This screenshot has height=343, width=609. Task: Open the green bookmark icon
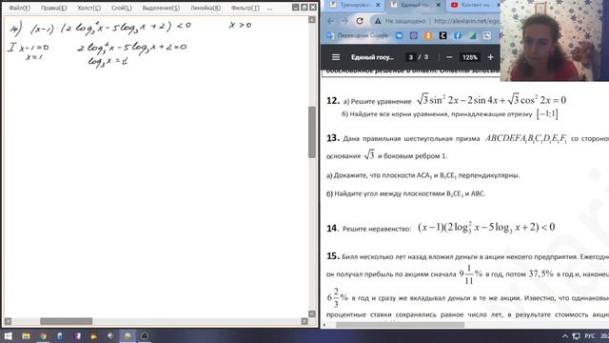tap(472, 35)
